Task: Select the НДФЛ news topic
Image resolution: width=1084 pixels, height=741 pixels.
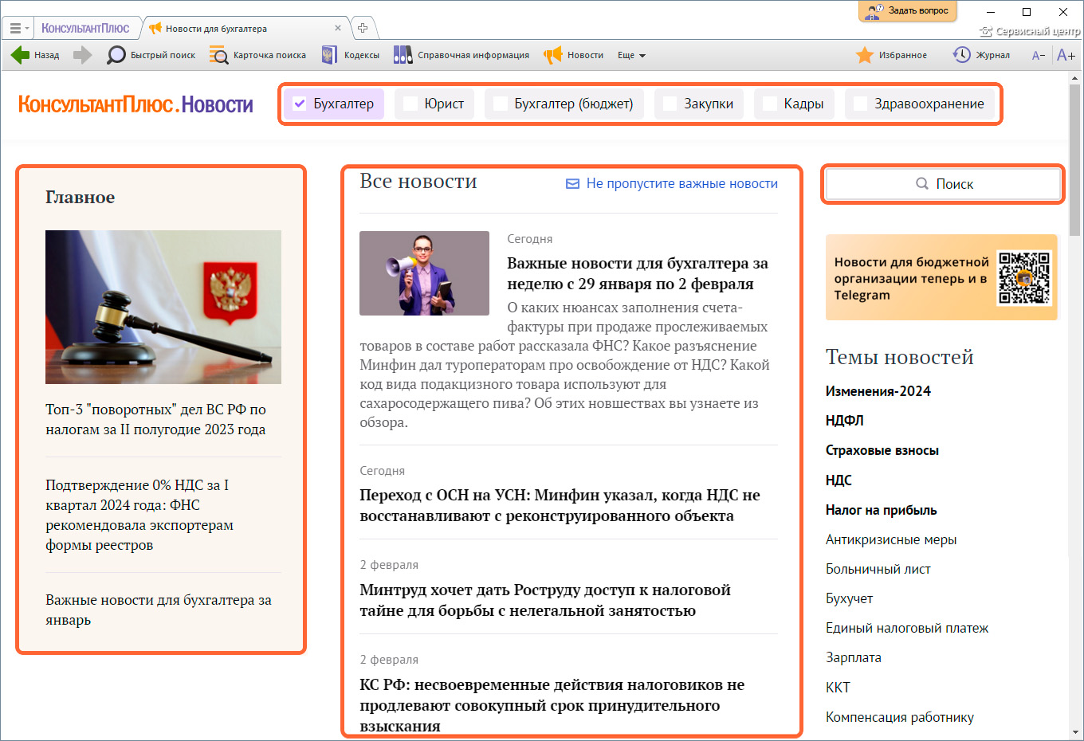Action: click(x=845, y=421)
